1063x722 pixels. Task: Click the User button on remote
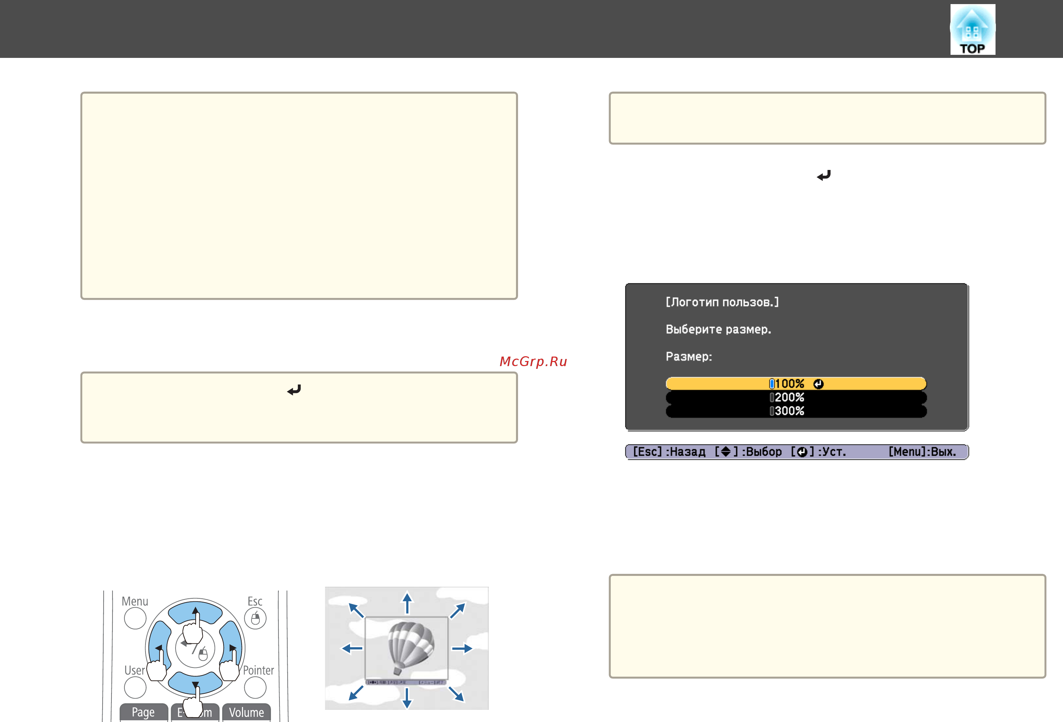coord(135,687)
